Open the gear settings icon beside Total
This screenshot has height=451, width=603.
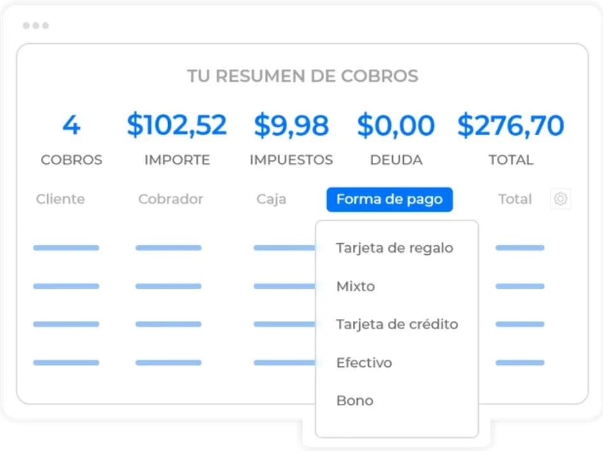click(560, 199)
